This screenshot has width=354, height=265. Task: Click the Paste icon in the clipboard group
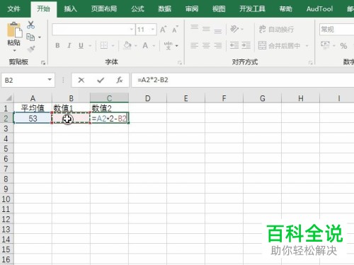pos(14,30)
